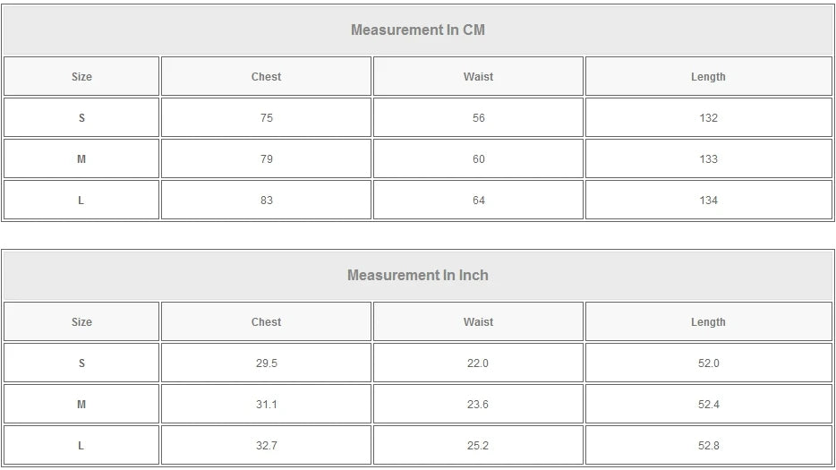Screen dimensions: 836x470
Task: Select the Waist header in the Inch table
Action: click(478, 322)
